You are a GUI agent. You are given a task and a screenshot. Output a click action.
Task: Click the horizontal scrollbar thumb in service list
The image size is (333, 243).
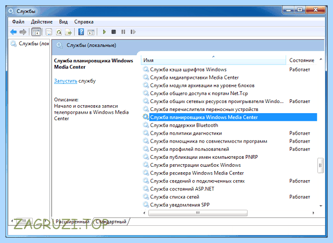[x=198, y=212]
